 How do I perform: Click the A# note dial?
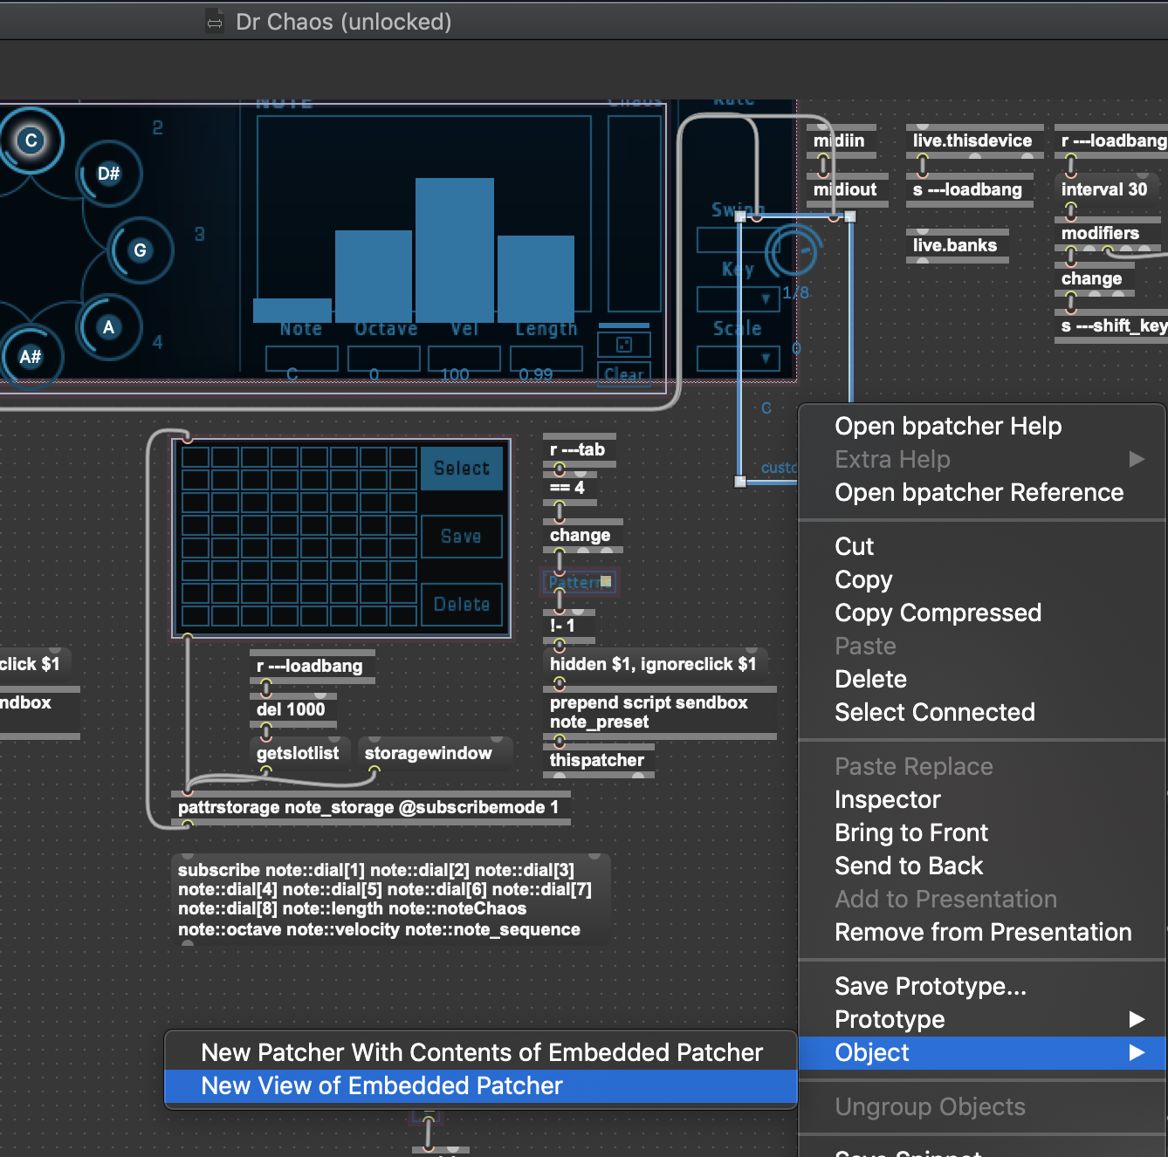coord(31,356)
